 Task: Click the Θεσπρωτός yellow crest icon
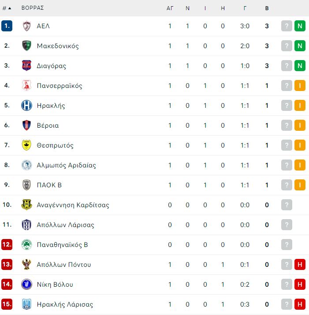26,145
